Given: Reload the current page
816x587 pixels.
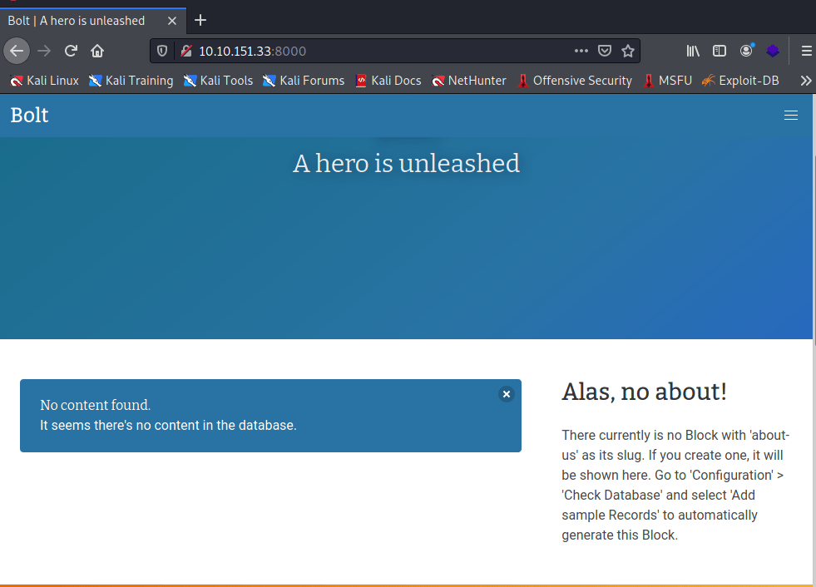Looking at the screenshot, I should click(71, 51).
